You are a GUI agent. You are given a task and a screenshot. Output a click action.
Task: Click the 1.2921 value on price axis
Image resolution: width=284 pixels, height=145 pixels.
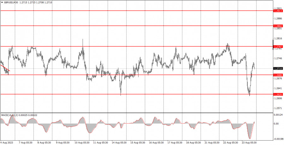[x=278, y=8]
